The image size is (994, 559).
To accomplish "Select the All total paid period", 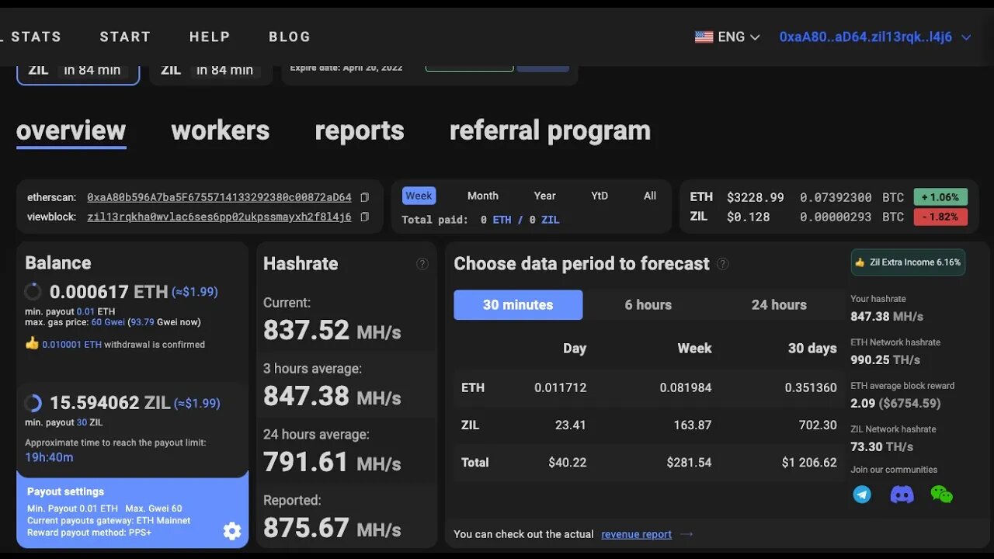I will 650,196.
